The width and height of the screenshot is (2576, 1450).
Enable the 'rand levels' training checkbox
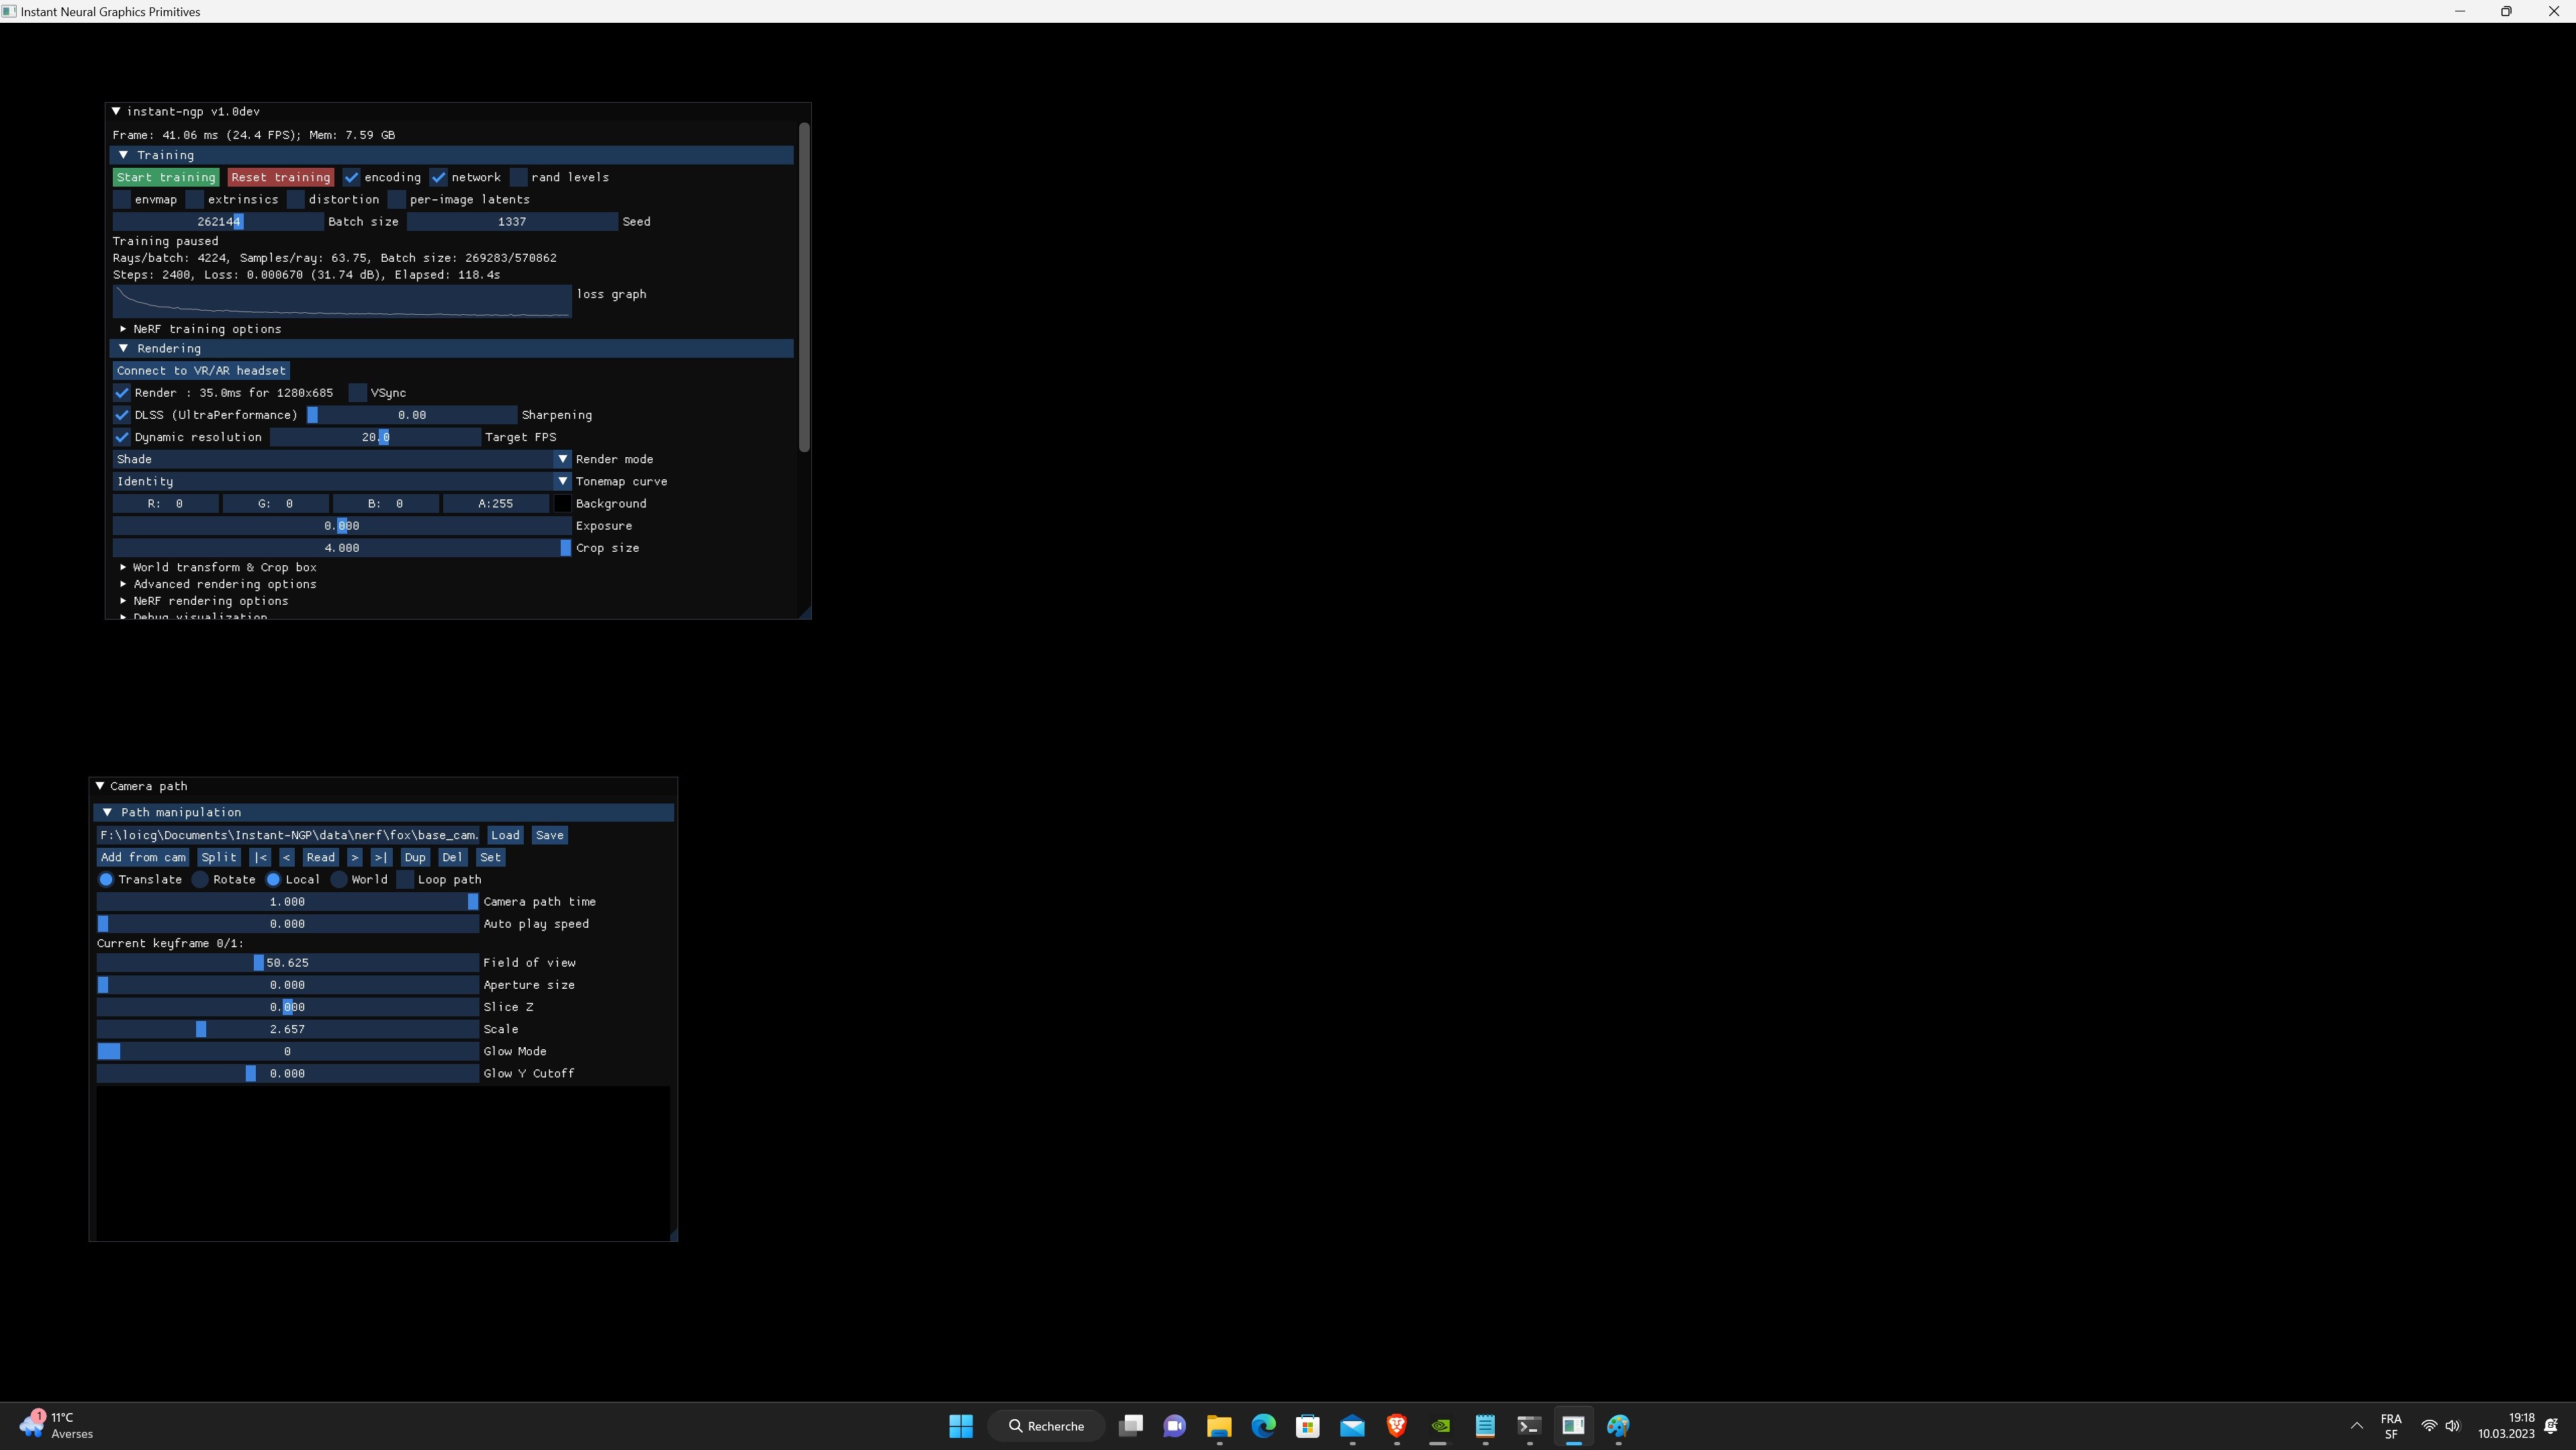click(x=519, y=177)
